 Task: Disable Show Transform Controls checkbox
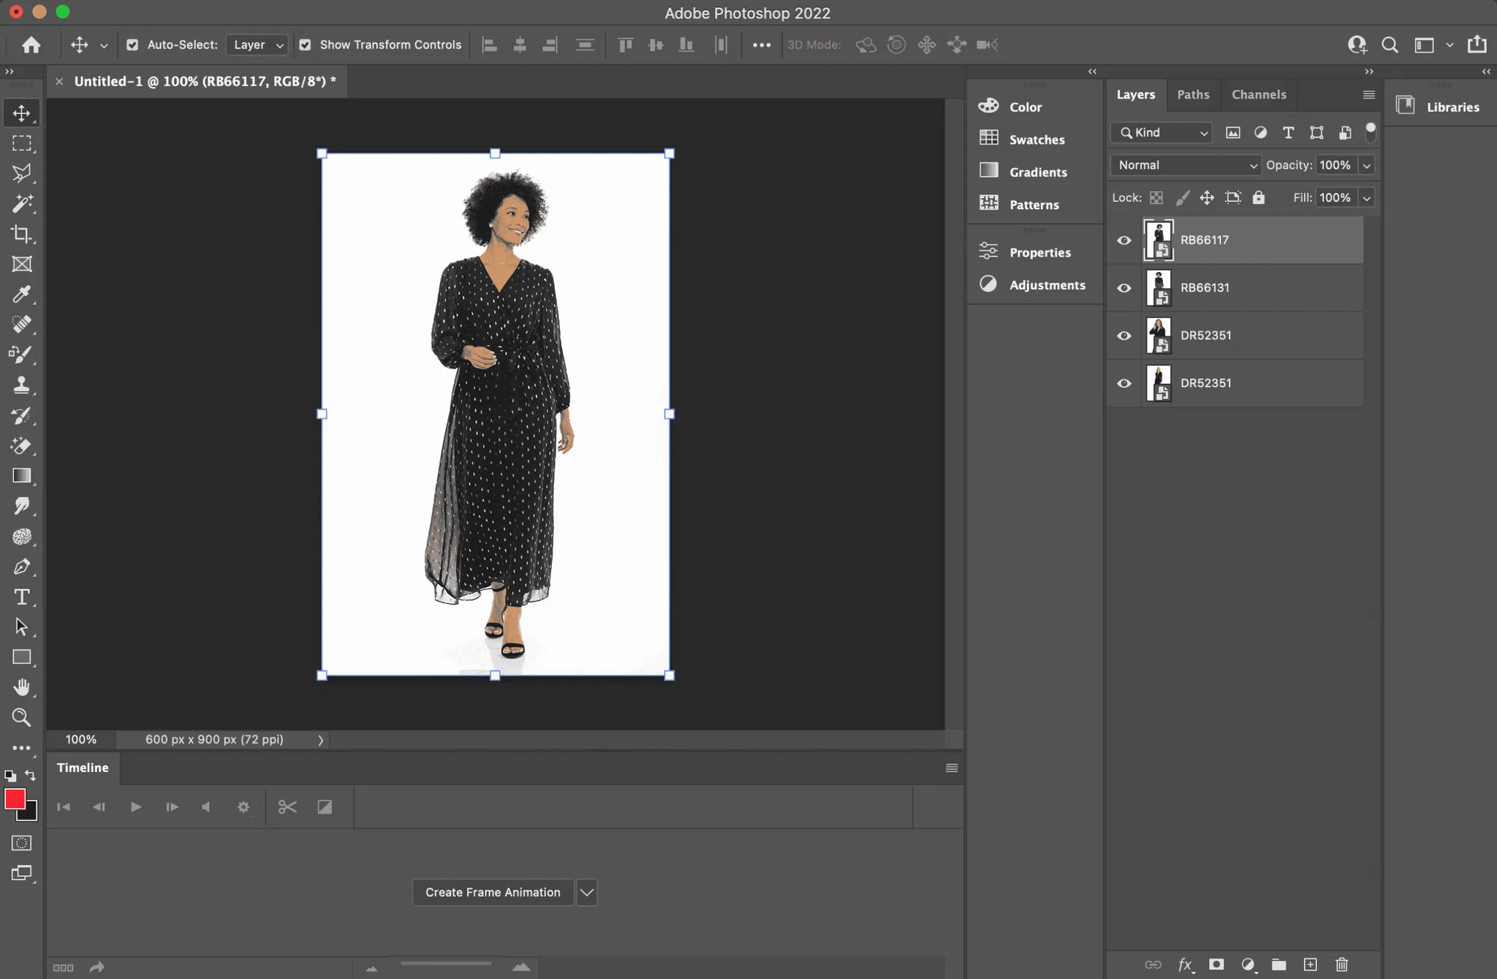pos(305,45)
